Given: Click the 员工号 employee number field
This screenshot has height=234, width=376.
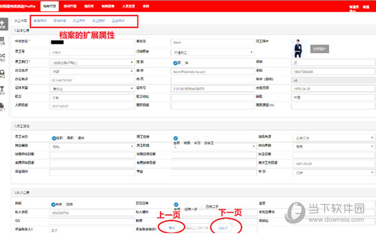Looking at the screenshot, I should 92,52.
